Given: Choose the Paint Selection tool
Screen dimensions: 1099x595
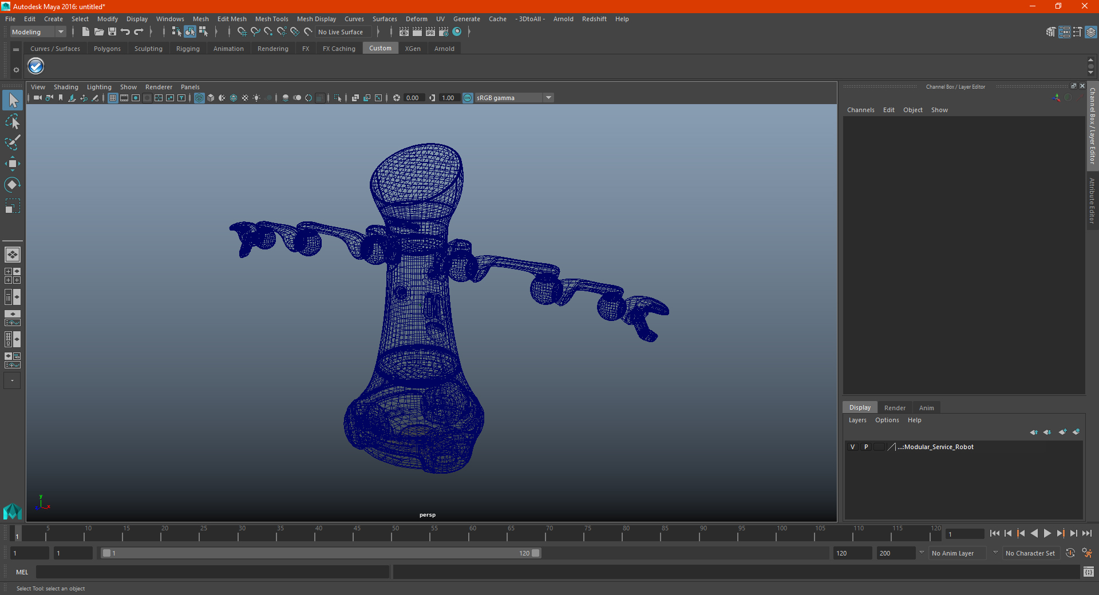Looking at the screenshot, I should coord(13,142).
